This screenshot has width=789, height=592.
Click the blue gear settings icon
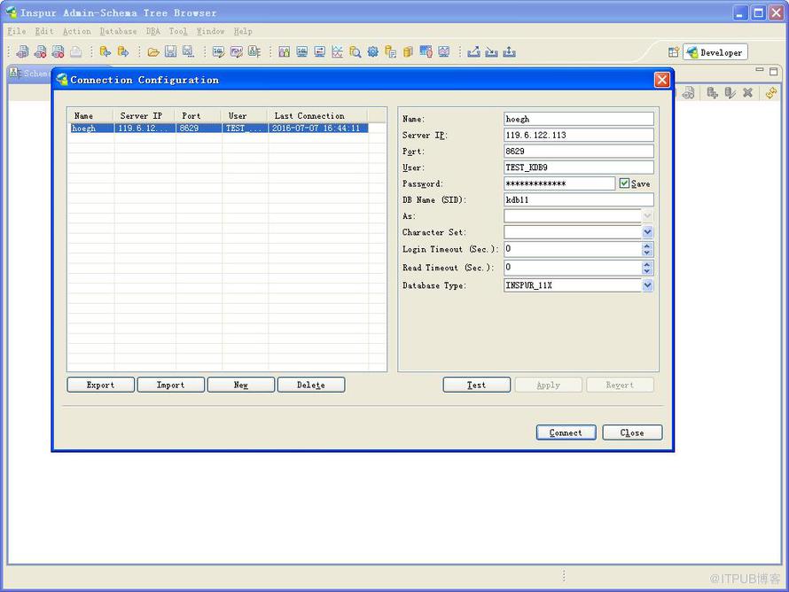point(372,51)
